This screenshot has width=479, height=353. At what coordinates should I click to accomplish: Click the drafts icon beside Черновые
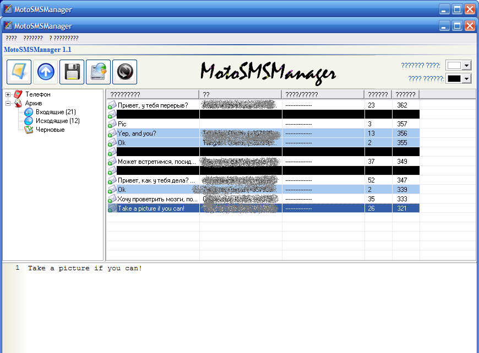pyautogui.click(x=29, y=130)
